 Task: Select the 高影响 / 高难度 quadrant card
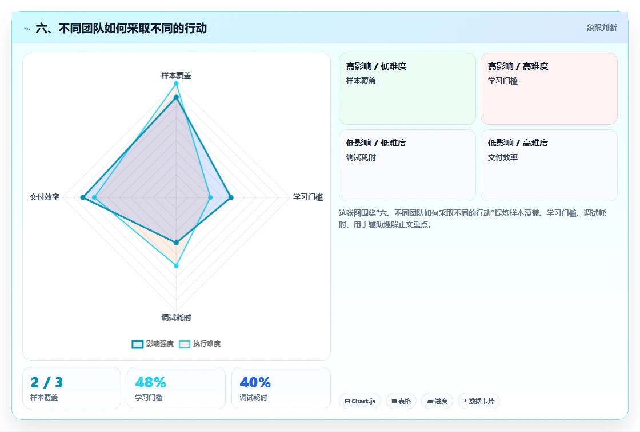click(x=549, y=89)
